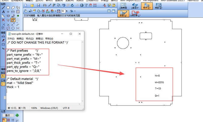Open the blue info icon
The height and width of the screenshot is (122, 203).
82,5
